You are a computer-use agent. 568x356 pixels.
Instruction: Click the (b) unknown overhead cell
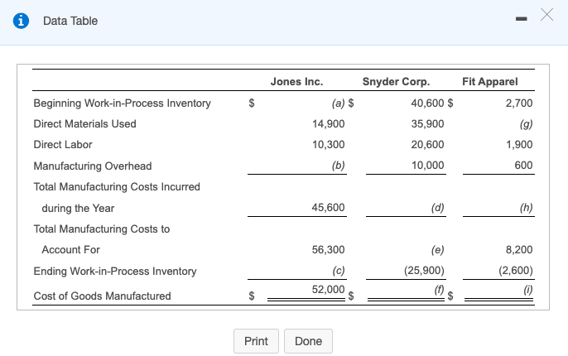point(339,165)
